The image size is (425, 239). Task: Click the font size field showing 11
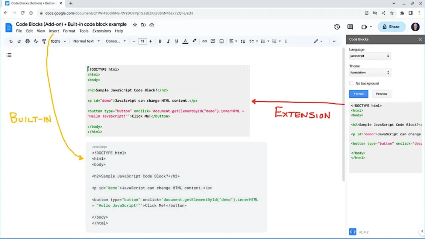coord(142,41)
